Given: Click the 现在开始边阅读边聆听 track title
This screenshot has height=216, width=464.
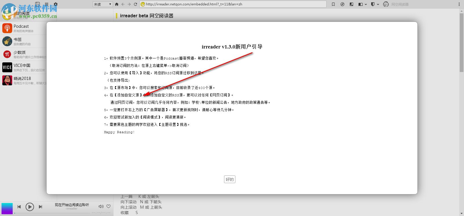Looking at the screenshot, I should tap(72, 205).
